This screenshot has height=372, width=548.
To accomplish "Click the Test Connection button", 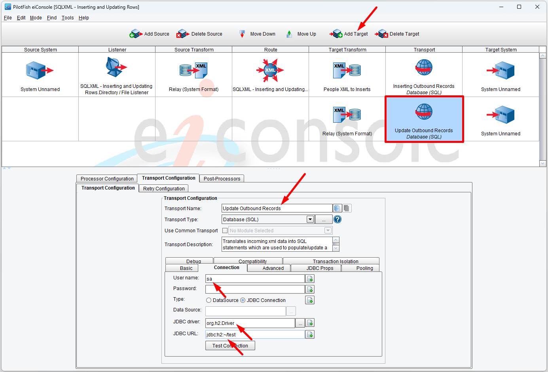I will (230, 345).
